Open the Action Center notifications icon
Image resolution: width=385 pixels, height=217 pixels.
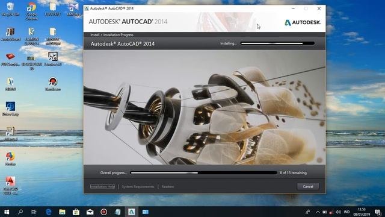(x=378, y=212)
